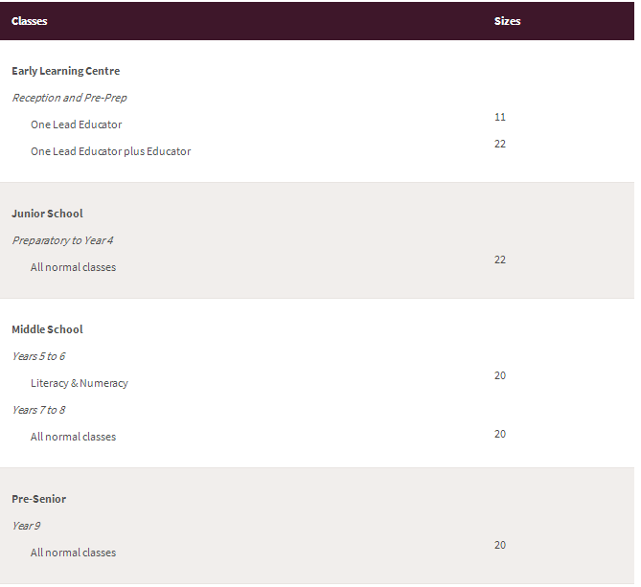Click the Sizes column header
Image resolution: width=641 pixels, height=587 pixels.
[x=507, y=21]
